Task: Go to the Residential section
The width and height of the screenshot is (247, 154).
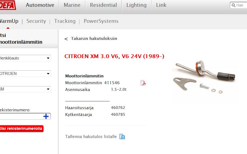Action: point(103,5)
